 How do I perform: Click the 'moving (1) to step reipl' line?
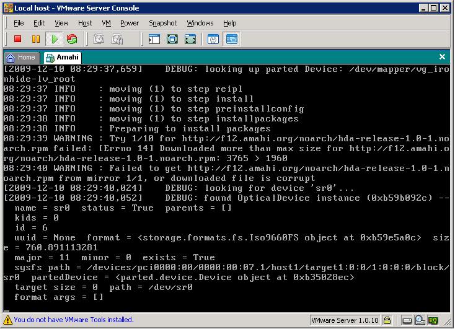pos(123,89)
